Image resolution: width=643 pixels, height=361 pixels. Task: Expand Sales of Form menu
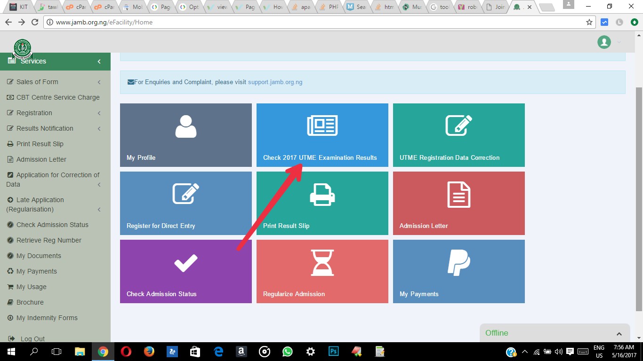(x=55, y=82)
